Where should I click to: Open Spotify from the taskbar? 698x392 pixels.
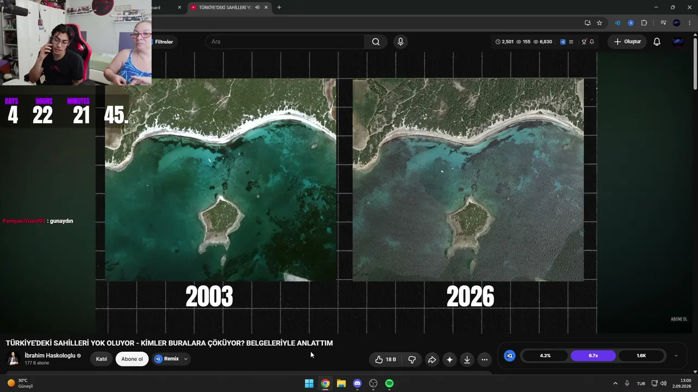click(389, 383)
